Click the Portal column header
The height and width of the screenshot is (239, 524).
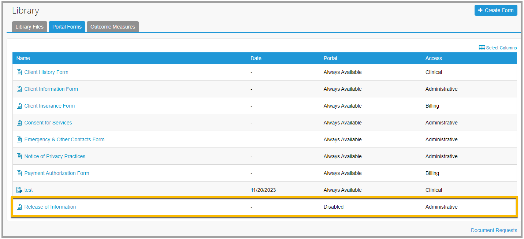330,58
